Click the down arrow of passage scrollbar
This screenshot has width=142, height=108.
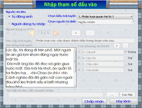(x=75, y=86)
